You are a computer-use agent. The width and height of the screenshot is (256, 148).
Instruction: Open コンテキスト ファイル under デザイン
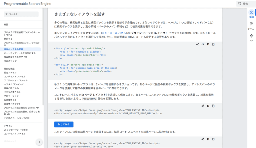(x=15, y=134)
